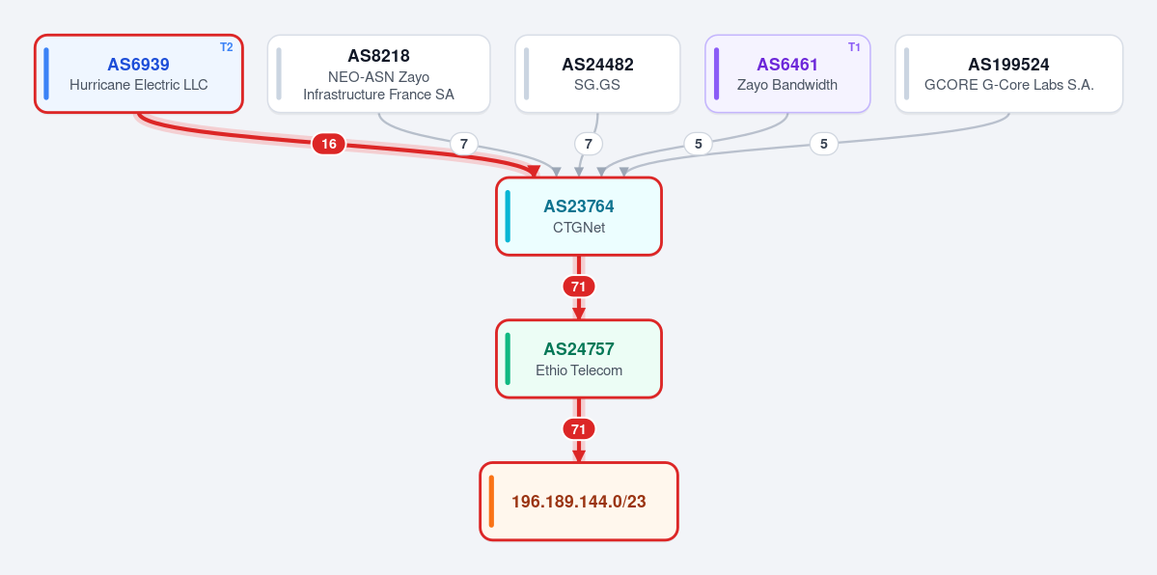Click the 7 badge on AS8218 link
Screen dimensions: 1157x575
tap(464, 144)
